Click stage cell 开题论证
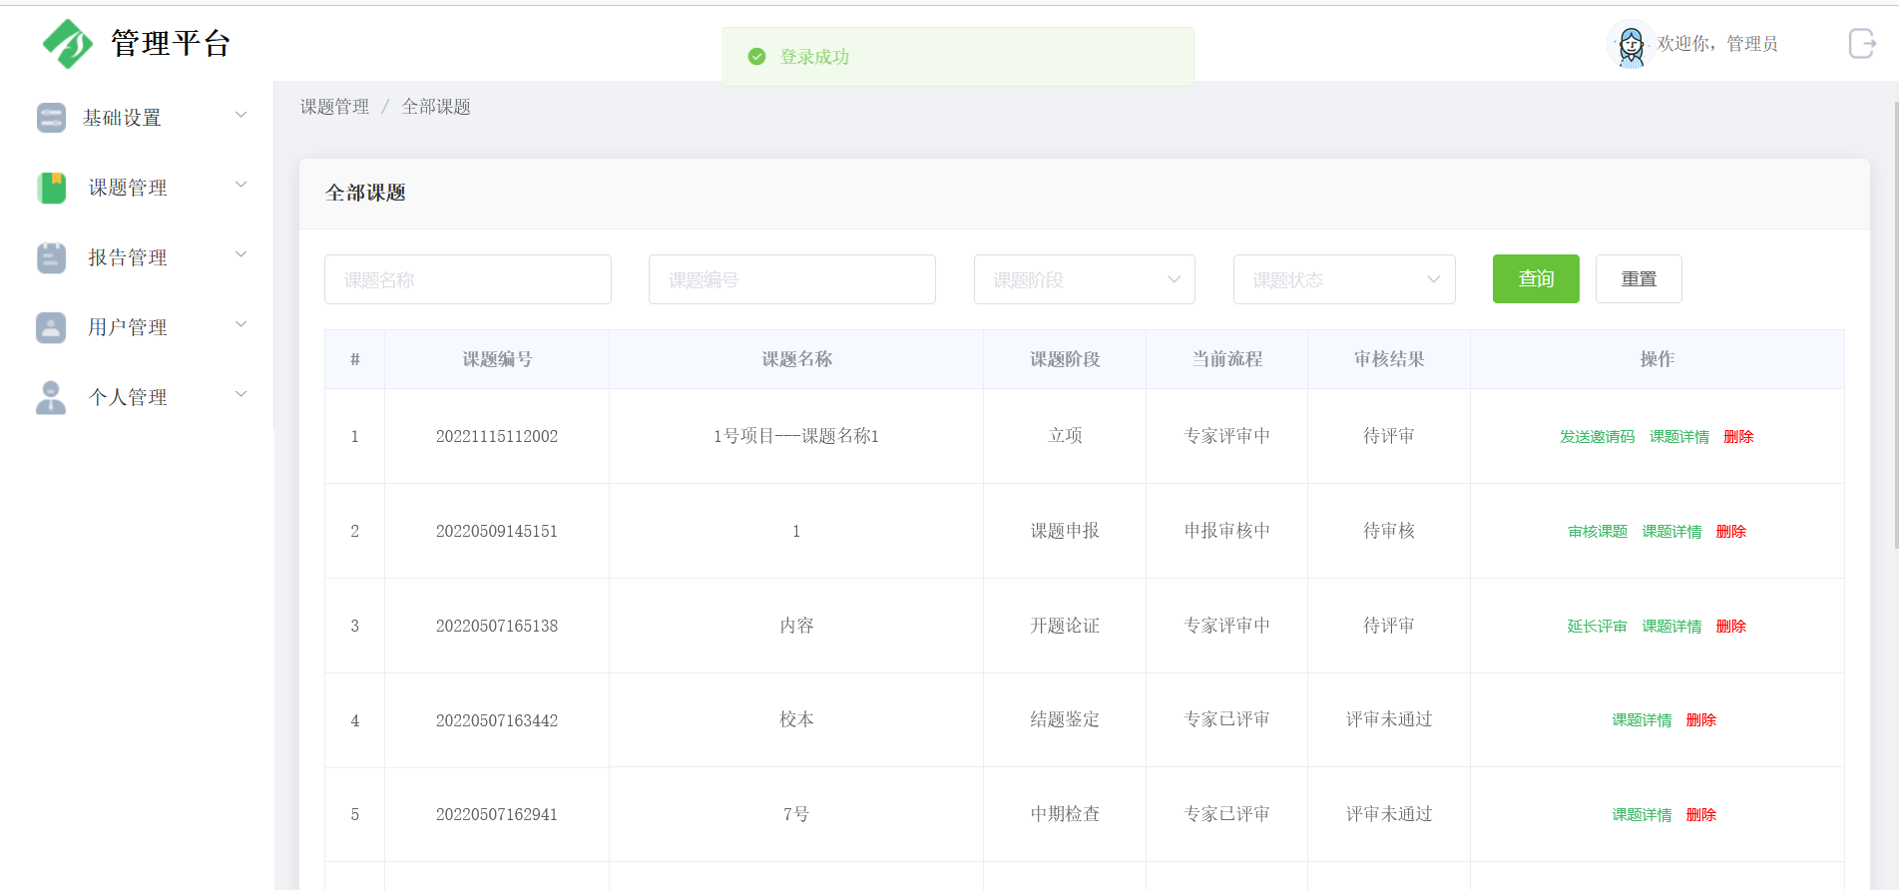The width and height of the screenshot is (1899, 890). tap(1065, 626)
